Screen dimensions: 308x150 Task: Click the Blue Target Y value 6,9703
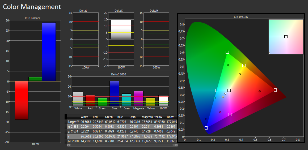tap(122, 122)
